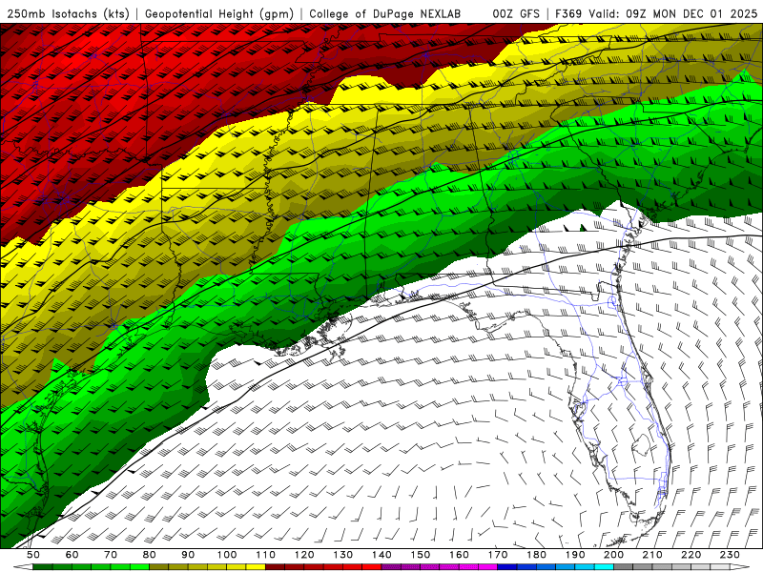
Task: Click the 60 label on the color scale
Action: [72, 555]
